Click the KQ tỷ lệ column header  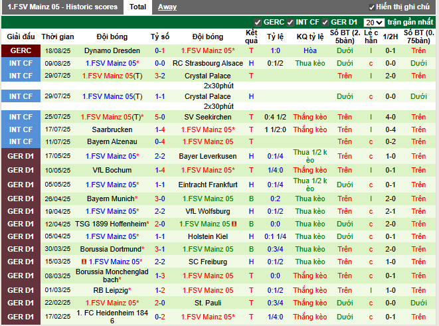[x=310, y=37]
